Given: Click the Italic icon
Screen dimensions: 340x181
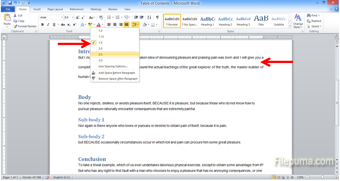Looking at the screenshot, I should coord(47,24).
